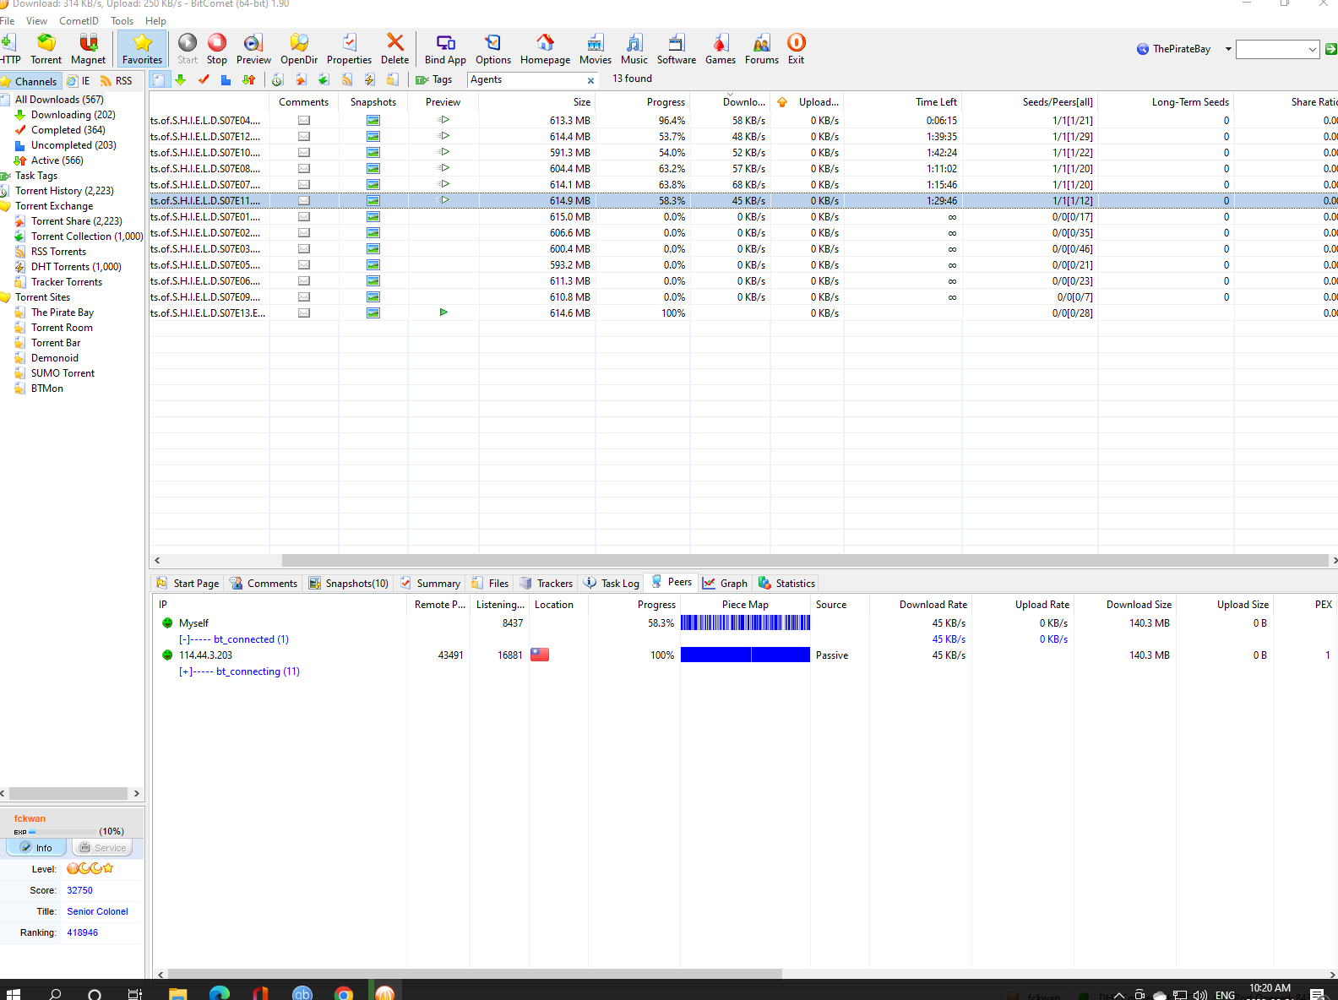Open the Software section

[x=677, y=49]
